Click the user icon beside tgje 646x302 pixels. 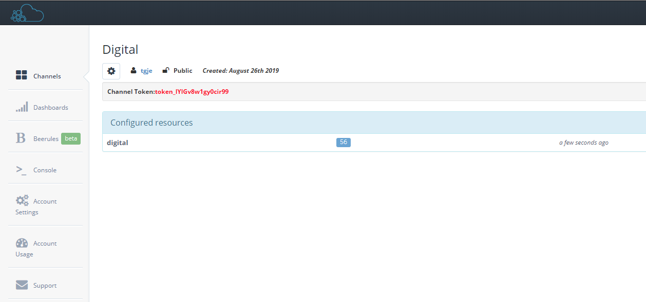point(134,71)
